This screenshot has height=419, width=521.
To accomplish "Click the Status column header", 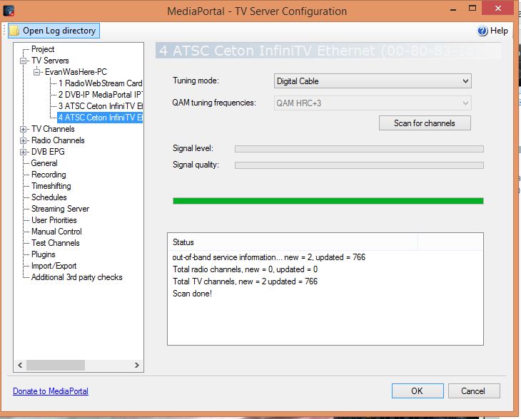I will 293,242.
